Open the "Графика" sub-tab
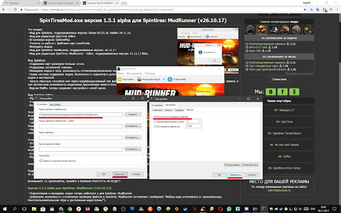The width and height of the screenshot is (341, 213). click(179, 110)
